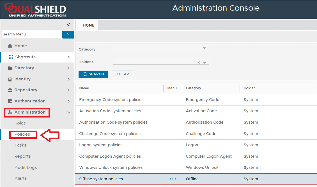
Task: Expand the Directory submenu chevron
Action: point(68,68)
